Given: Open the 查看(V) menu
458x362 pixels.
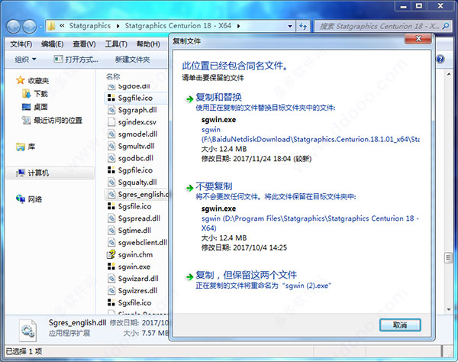Looking at the screenshot, I should (x=84, y=44).
